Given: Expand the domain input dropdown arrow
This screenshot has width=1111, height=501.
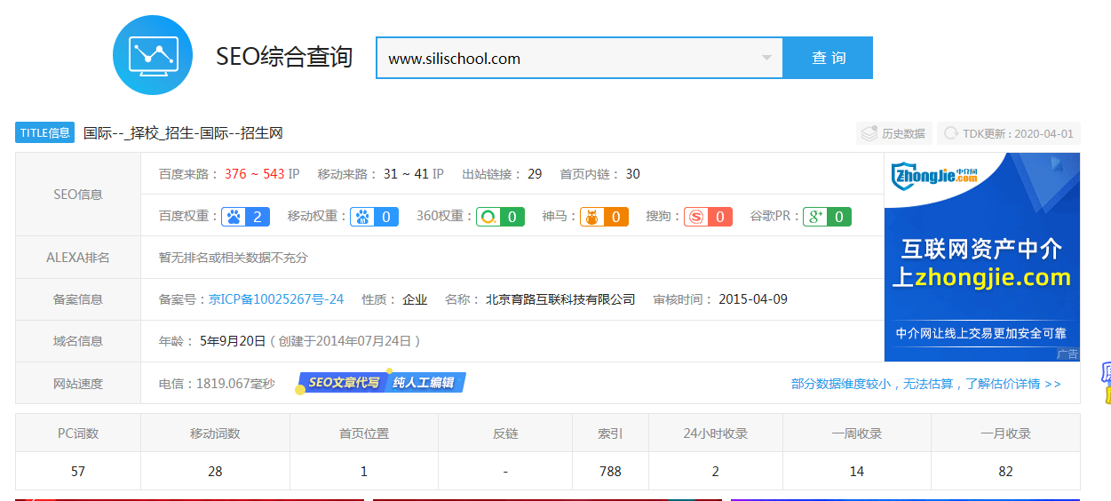Looking at the screenshot, I should pyautogui.click(x=766, y=59).
